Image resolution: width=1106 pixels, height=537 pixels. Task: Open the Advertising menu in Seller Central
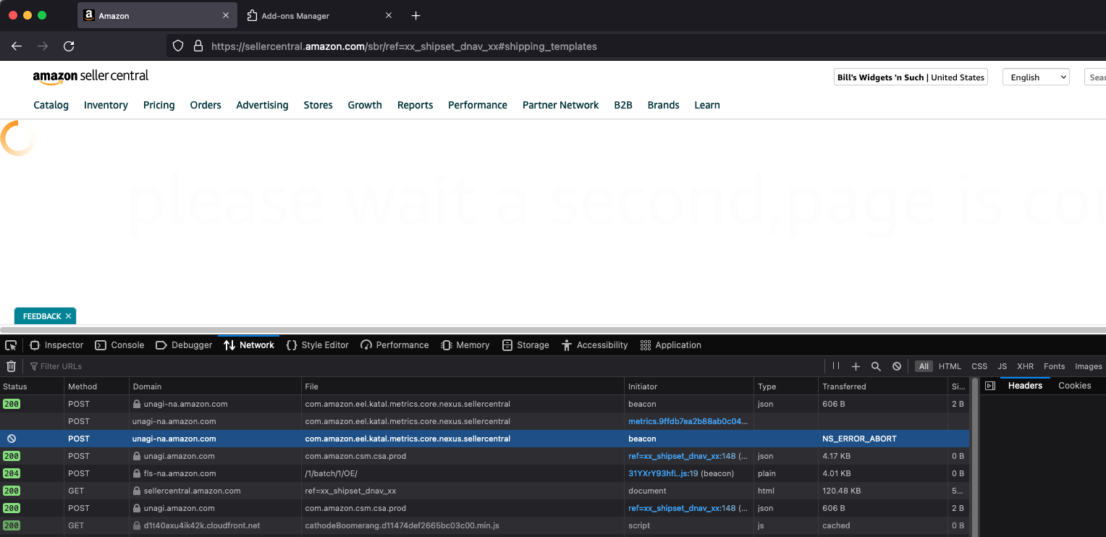262,105
